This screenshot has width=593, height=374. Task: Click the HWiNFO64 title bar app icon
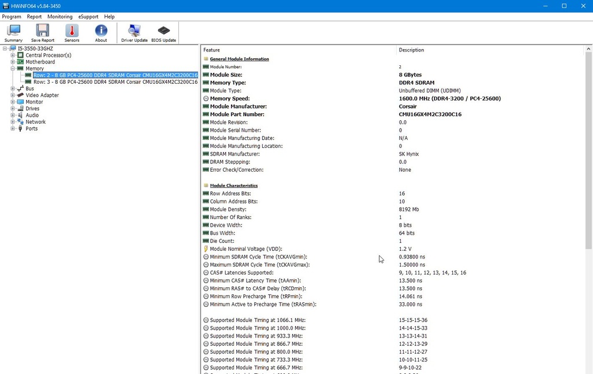[x=5, y=6]
